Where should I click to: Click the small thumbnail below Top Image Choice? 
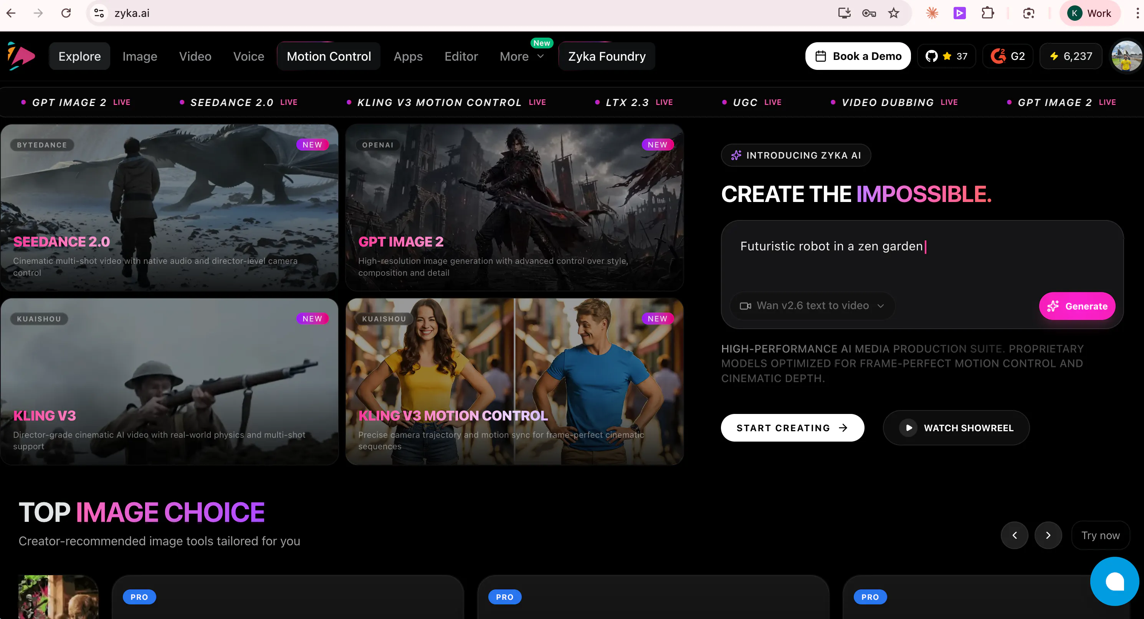(x=58, y=597)
